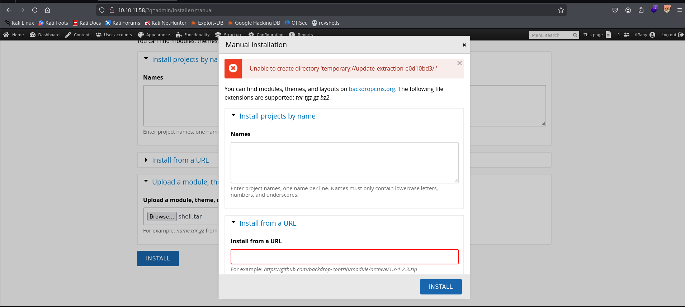The width and height of the screenshot is (685, 307).
Task: Open the User accounts menu item
Action: tap(114, 35)
